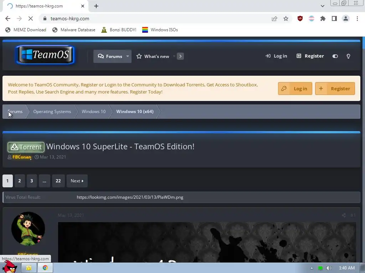Click the page vertical scrollbar
The height and width of the screenshot is (273, 365).
[363, 150]
